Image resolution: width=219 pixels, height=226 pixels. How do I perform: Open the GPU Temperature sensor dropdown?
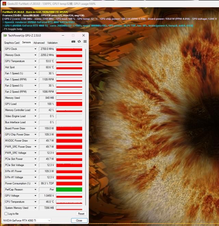tap(35, 61)
